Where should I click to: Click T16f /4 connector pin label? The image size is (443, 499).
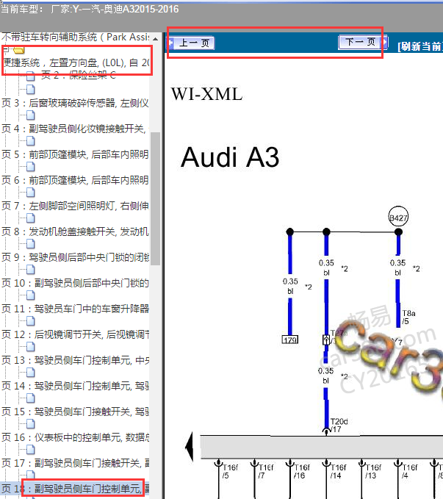pos(409,471)
